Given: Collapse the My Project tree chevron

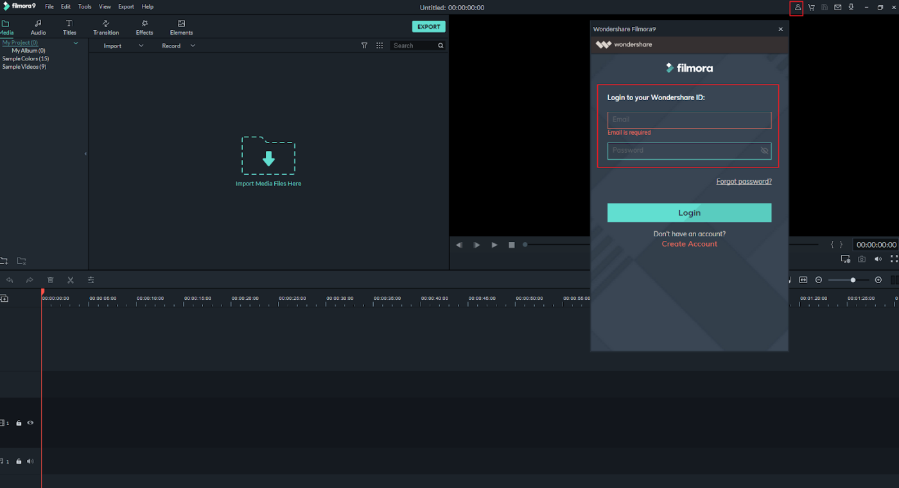Looking at the screenshot, I should 76,43.
